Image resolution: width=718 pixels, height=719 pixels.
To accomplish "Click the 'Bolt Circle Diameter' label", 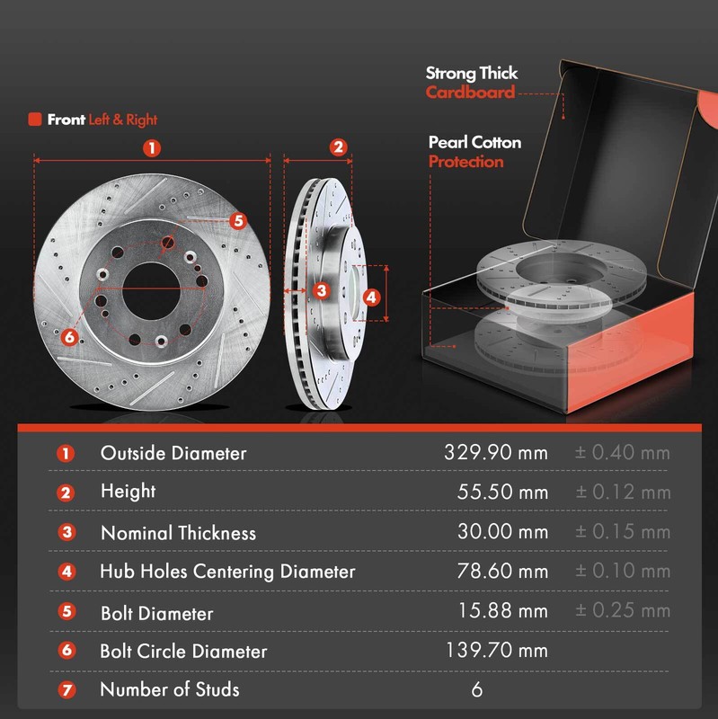I will (x=183, y=651).
